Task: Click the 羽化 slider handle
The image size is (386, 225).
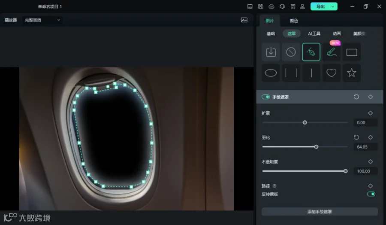Action: [317, 147]
